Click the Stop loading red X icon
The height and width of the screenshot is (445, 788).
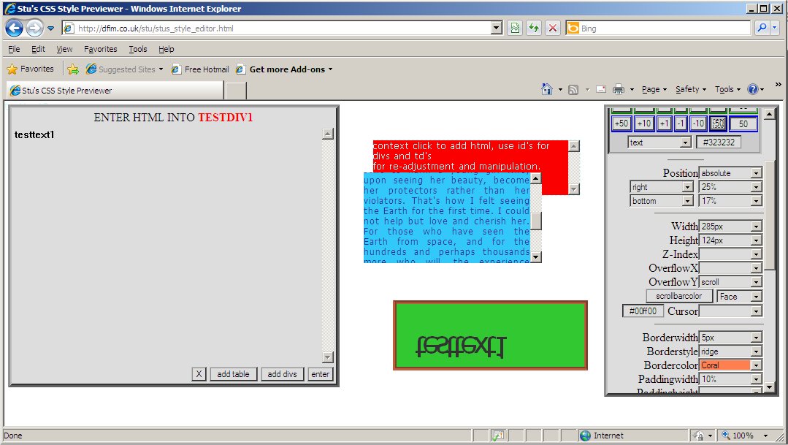[x=553, y=28]
